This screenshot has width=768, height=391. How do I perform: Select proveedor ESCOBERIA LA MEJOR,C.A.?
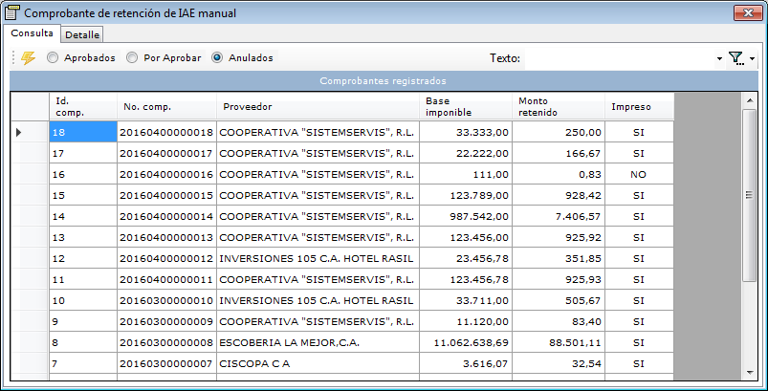click(318, 342)
